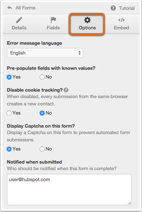The width and height of the screenshot is (142, 212).
Task: Click the notification email text area
Action: click(69, 189)
